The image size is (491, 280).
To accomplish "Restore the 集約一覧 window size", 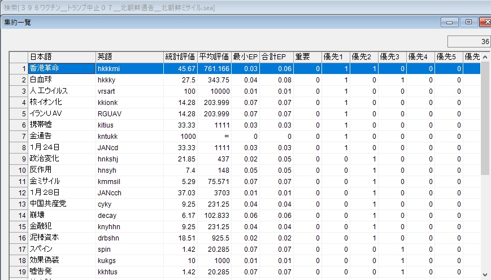I will point(468,22).
